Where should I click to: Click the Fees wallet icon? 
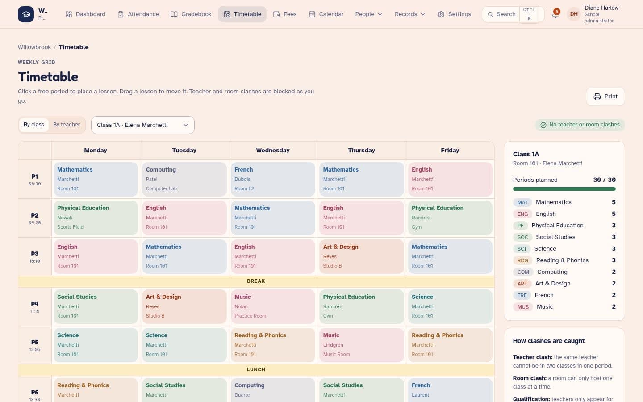point(276,14)
